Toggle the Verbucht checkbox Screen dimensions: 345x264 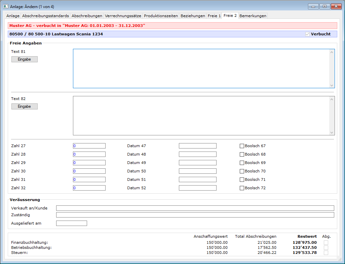(307, 34)
